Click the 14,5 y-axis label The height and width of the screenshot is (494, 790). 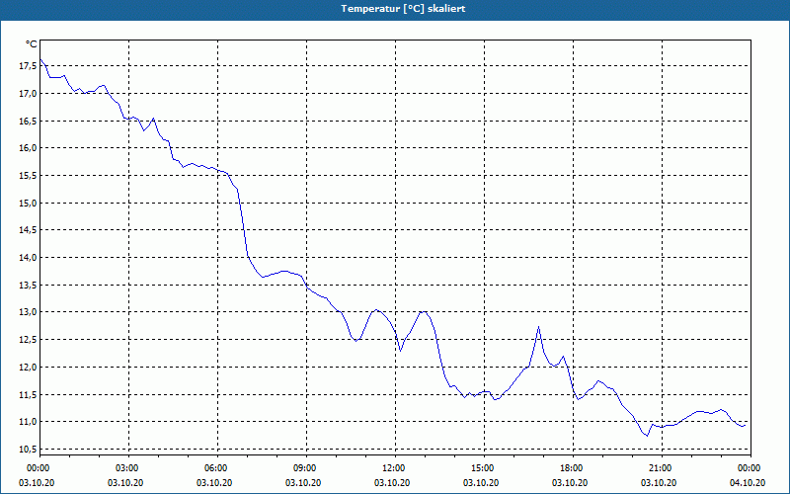pos(29,230)
